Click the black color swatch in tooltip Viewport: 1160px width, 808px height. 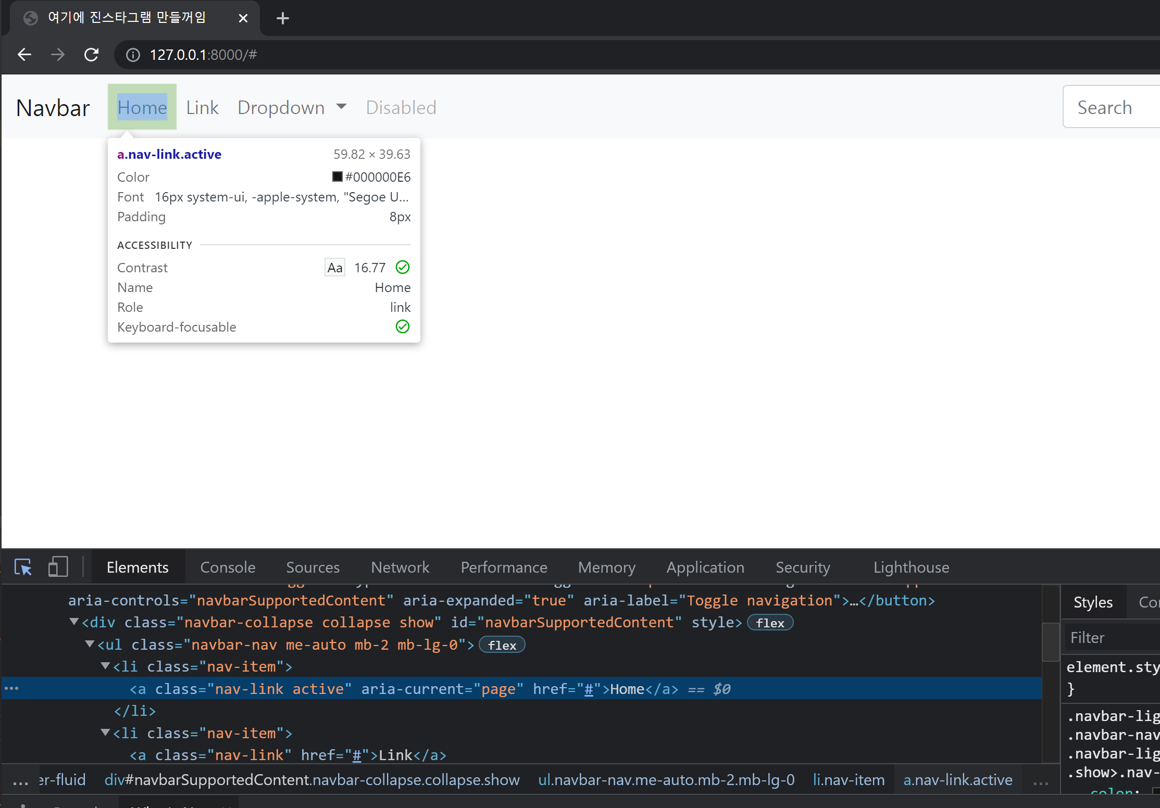coord(337,176)
